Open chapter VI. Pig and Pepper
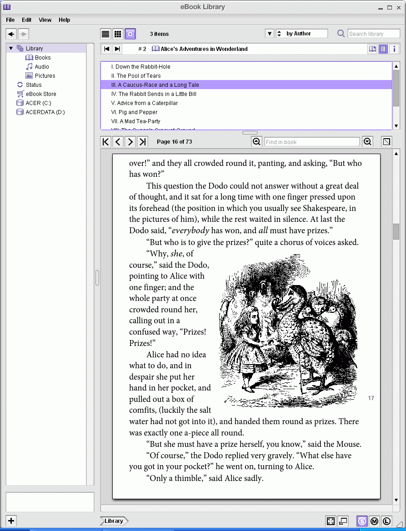The height and width of the screenshot is (531, 406). [246, 112]
